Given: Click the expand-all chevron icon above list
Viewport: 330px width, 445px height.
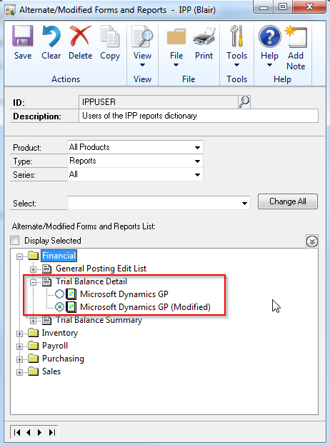Looking at the screenshot, I should point(312,241).
